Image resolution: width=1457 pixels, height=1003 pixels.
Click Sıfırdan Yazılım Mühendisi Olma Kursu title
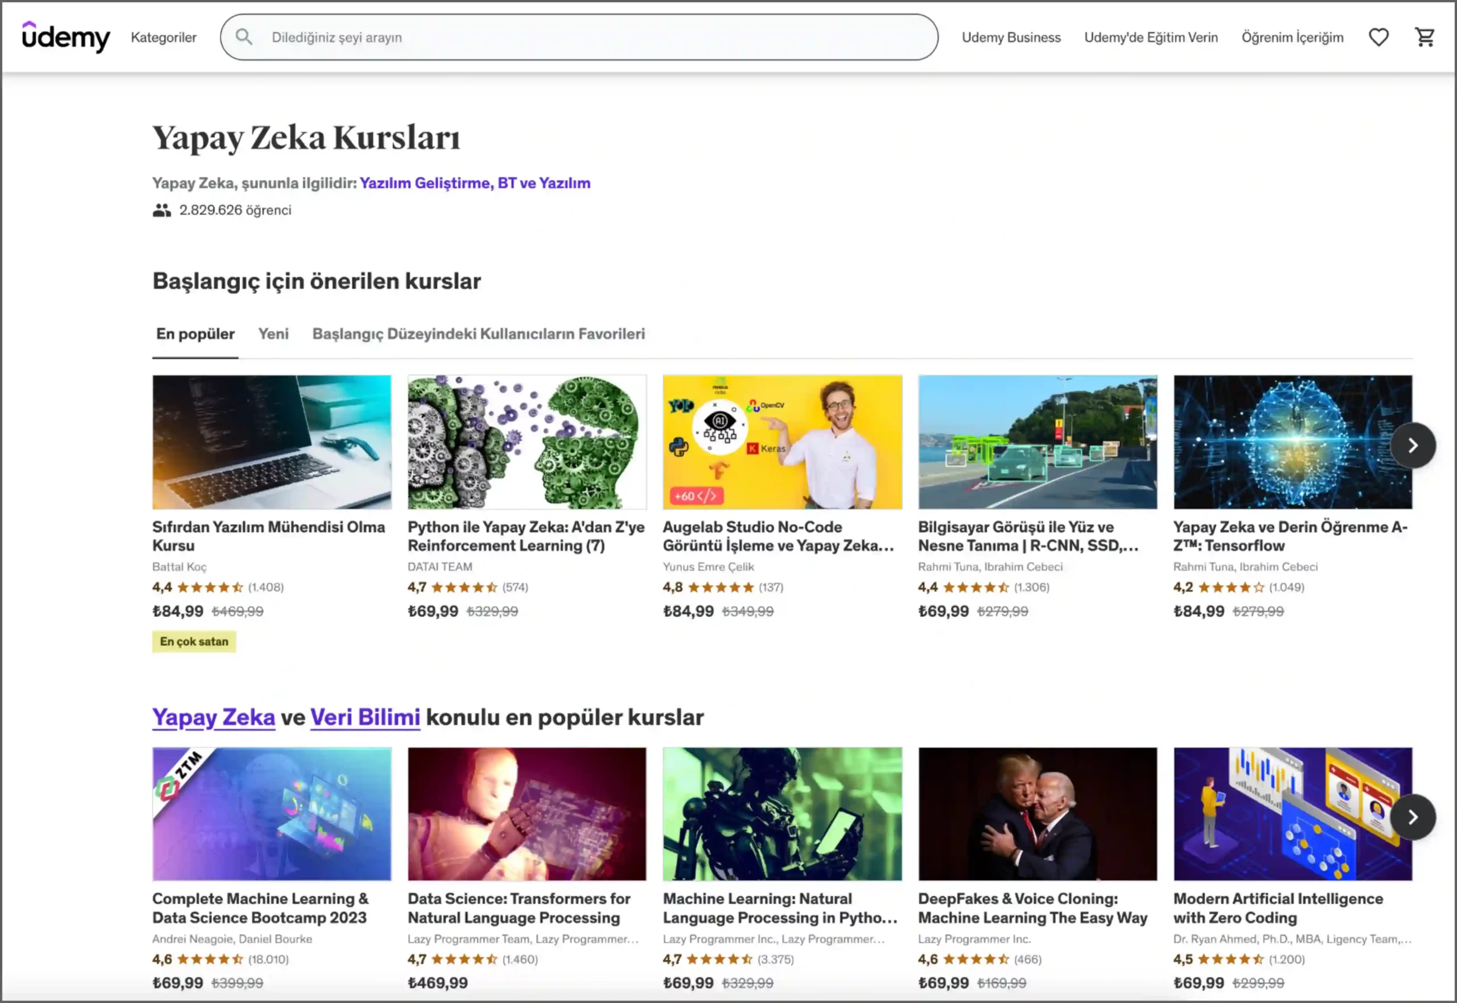pos(269,536)
